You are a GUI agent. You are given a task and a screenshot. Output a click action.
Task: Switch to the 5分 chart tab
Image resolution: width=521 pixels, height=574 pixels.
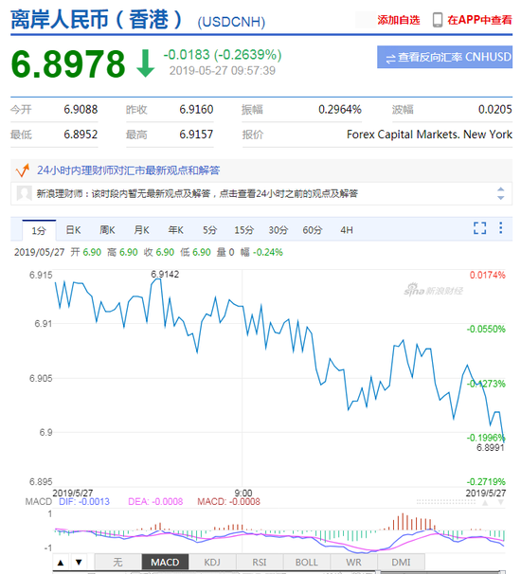(x=209, y=230)
